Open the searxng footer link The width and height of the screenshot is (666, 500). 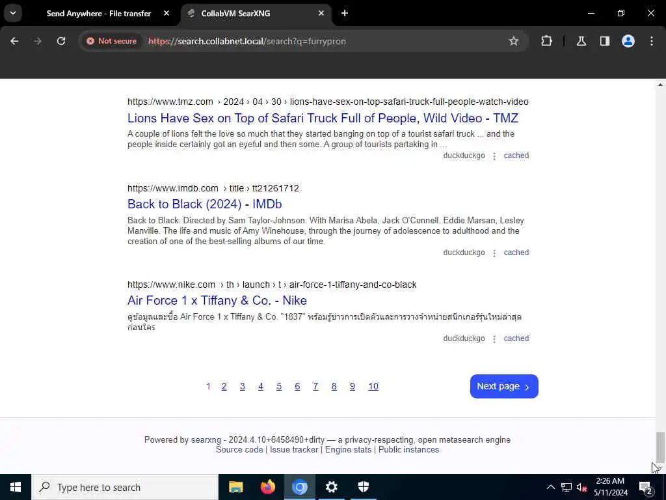tap(206, 440)
